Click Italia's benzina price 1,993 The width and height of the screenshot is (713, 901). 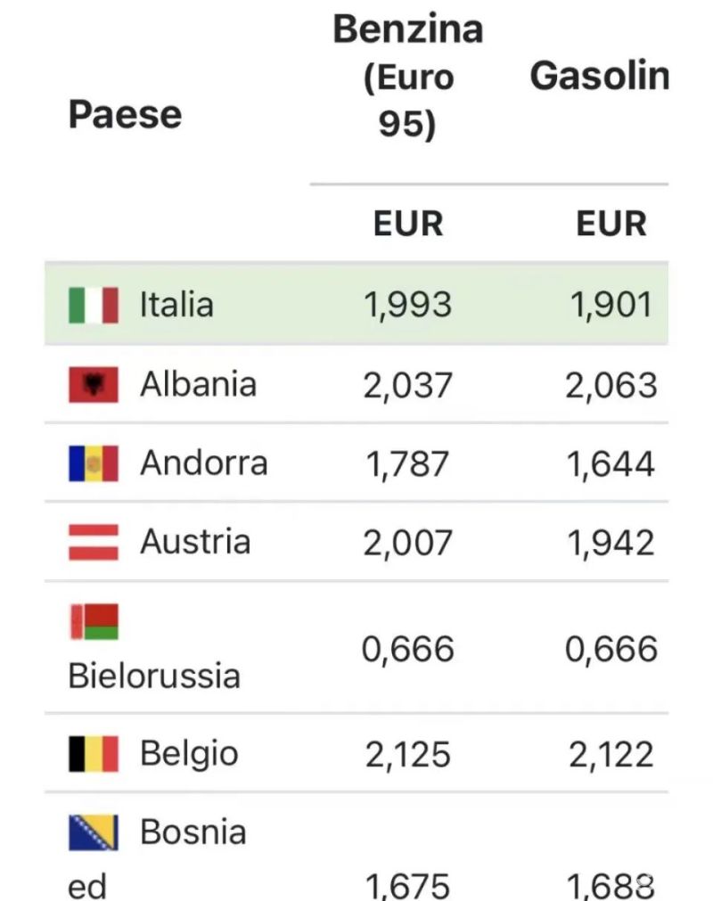tap(407, 306)
